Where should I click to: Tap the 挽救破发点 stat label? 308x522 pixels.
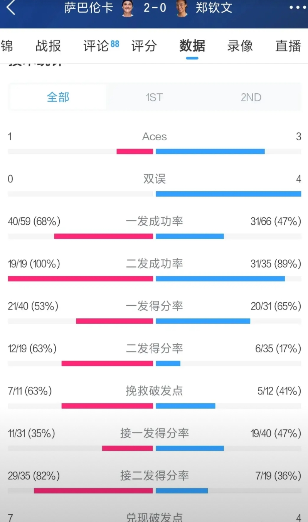[x=154, y=391]
